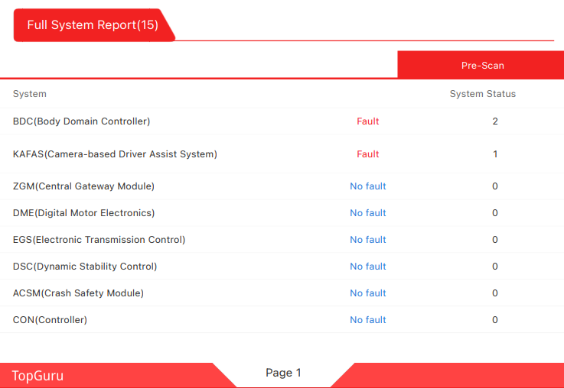Image resolution: width=564 pixels, height=388 pixels.
Task: Select CON(Controller) row name
Action: (50, 320)
